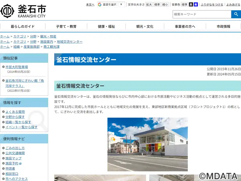This screenshot has height=181, width=241.
Task: Select the blue 青 background color
Action: coord(196,5)
